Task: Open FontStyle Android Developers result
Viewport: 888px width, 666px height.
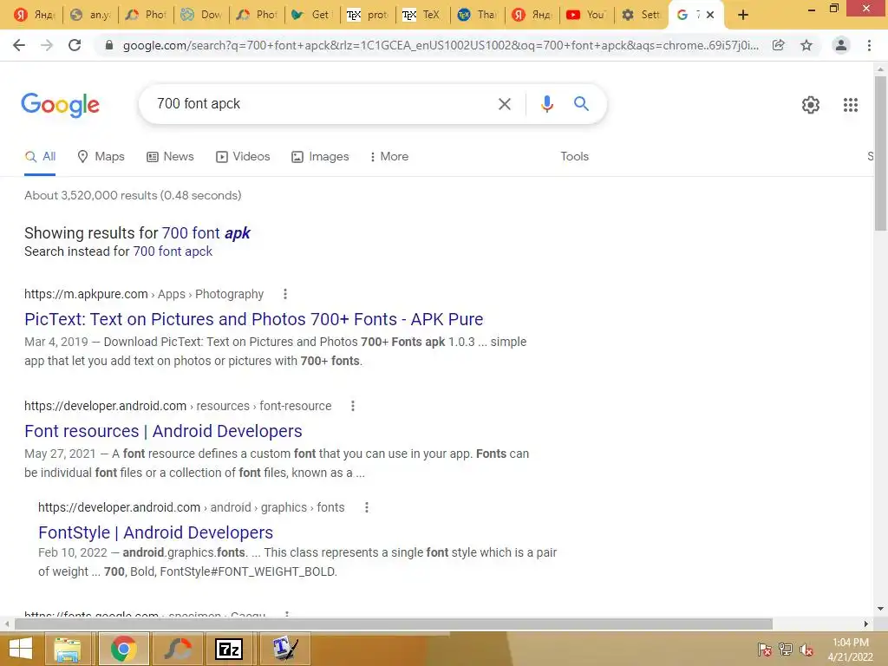Action: click(156, 533)
